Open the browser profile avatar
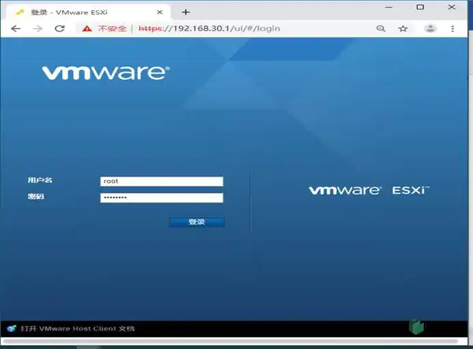Viewport: 473px width, 349px height. (x=430, y=29)
